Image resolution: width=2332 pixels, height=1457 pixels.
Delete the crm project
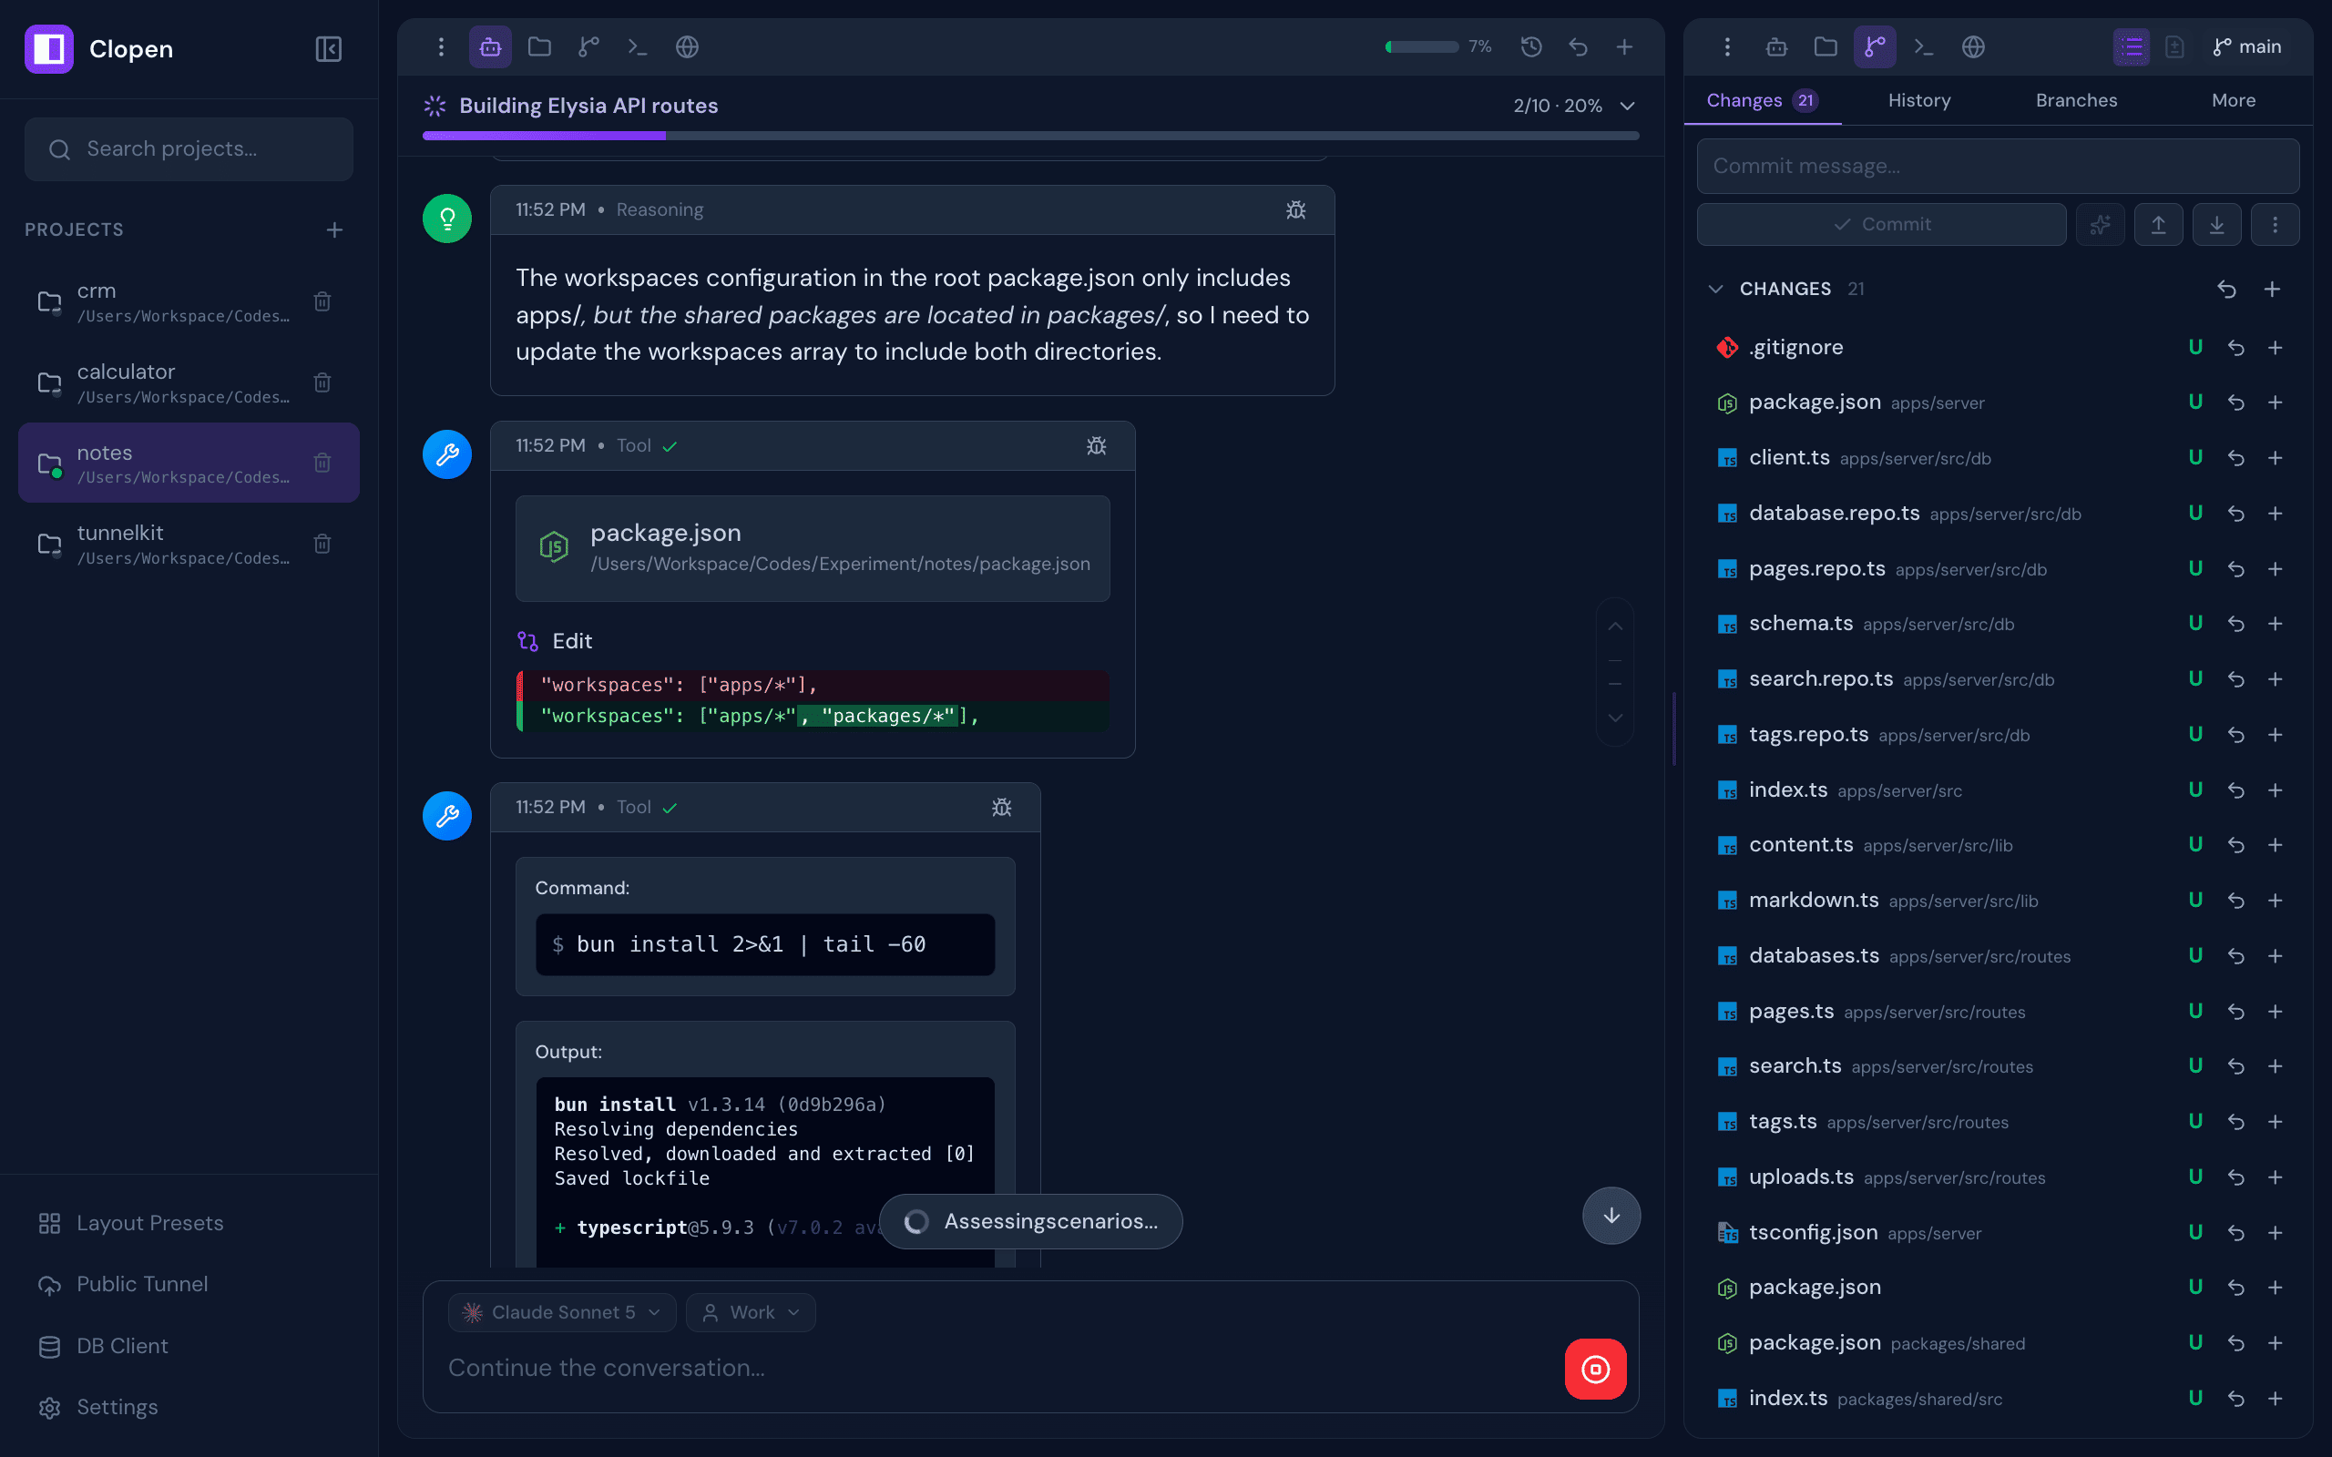coord(322,301)
